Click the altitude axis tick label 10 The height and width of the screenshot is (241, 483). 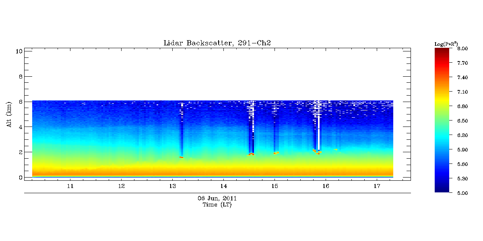coord(18,51)
